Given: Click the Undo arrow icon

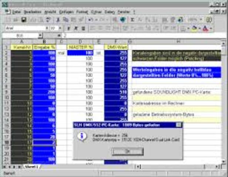Looking at the screenshot, I should tap(91, 20).
